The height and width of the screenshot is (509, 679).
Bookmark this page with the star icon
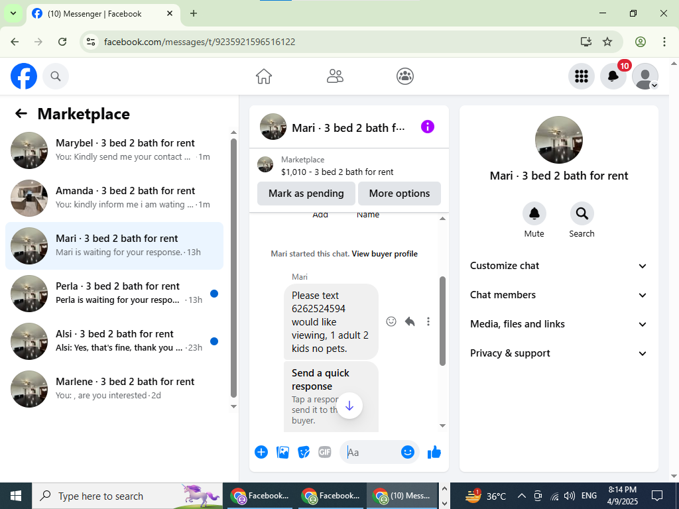tap(607, 42)
